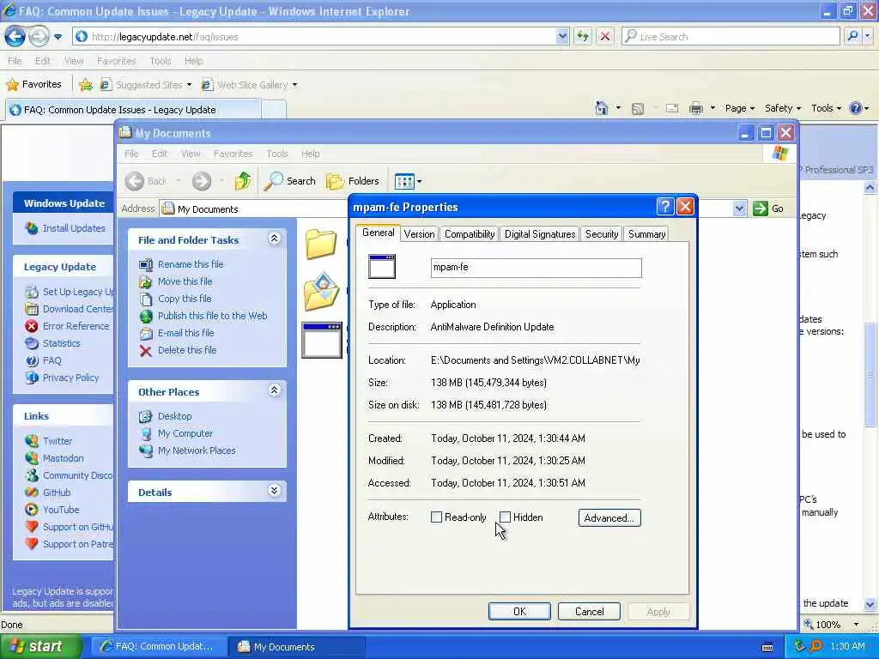
Task: Select the first folder icon in My Documents
Action: pos(321,245)
